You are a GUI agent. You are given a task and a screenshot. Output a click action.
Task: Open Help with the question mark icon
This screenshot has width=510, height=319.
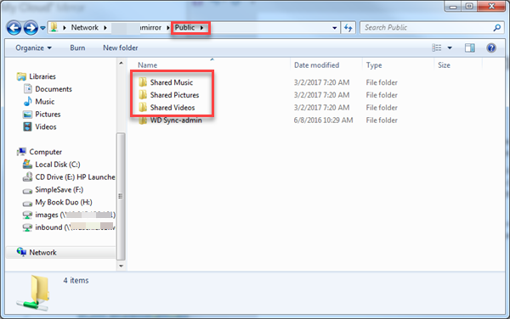pyautogui.click(x=491, y=48)
